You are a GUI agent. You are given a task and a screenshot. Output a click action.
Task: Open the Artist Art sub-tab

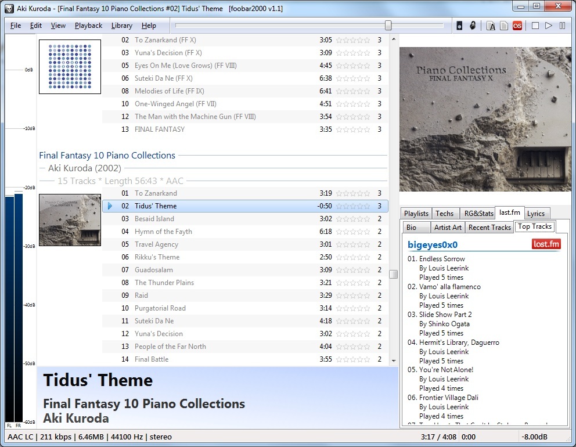click(x=448, y=228)
